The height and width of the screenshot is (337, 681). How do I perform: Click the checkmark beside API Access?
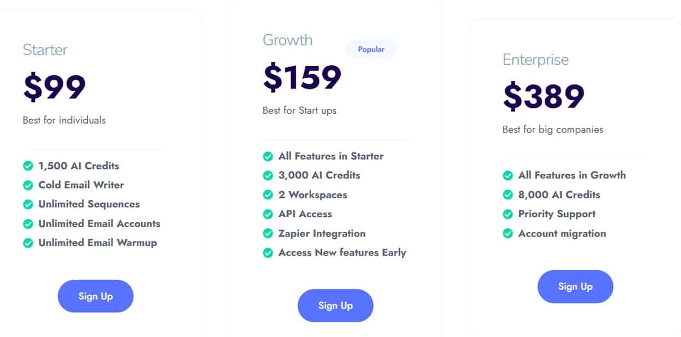point(268,214)
